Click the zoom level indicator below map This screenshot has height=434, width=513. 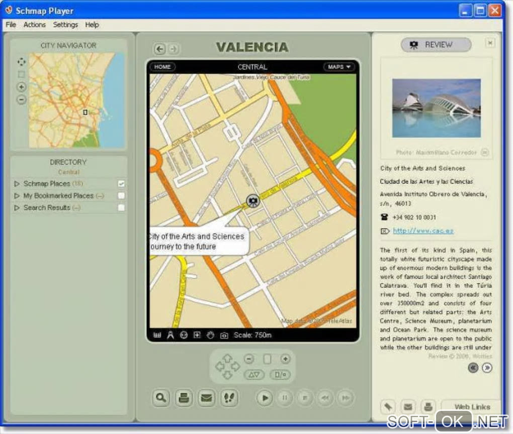(x=267, y=359)
